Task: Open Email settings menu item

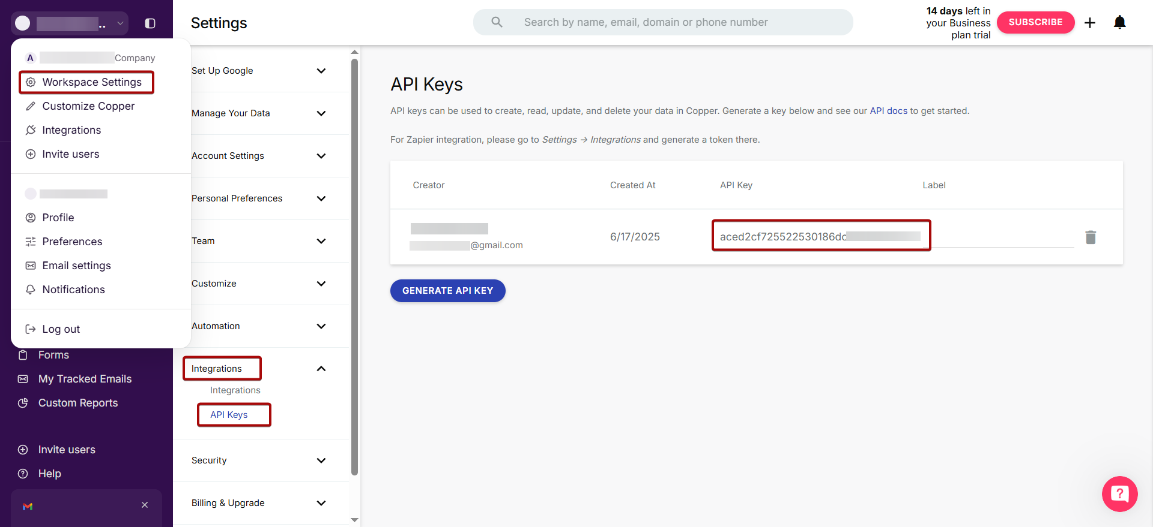Action: pos(76,266)
